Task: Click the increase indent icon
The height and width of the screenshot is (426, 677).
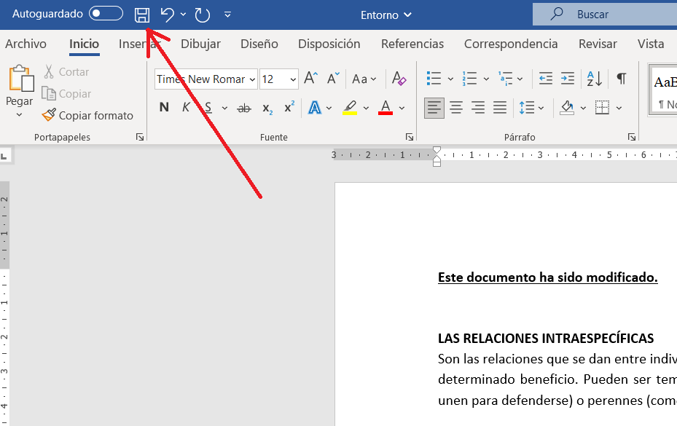Action: 568,79
